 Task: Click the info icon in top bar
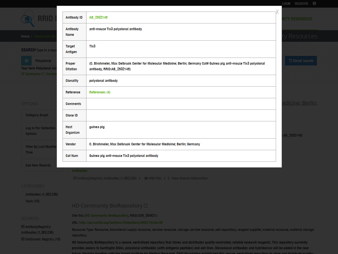click(x=314, y=4)
